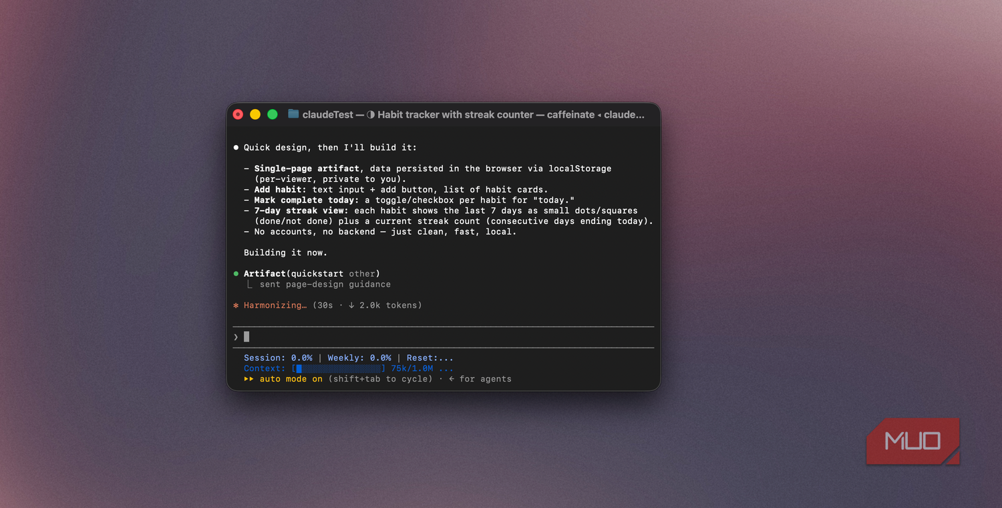Click the white bullet beside Quick design

point(236,148)
